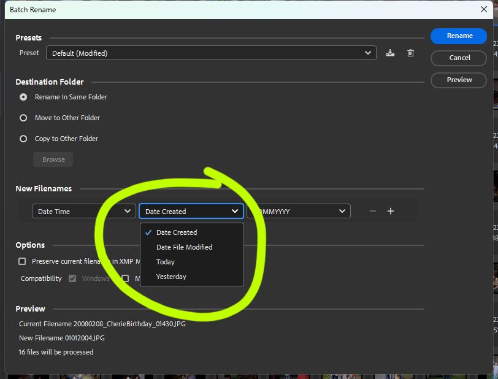Image resolution: width=498 pixels, height=379 pixels.
Task: Save the current preset with the save icon
Action: (390, 53)
